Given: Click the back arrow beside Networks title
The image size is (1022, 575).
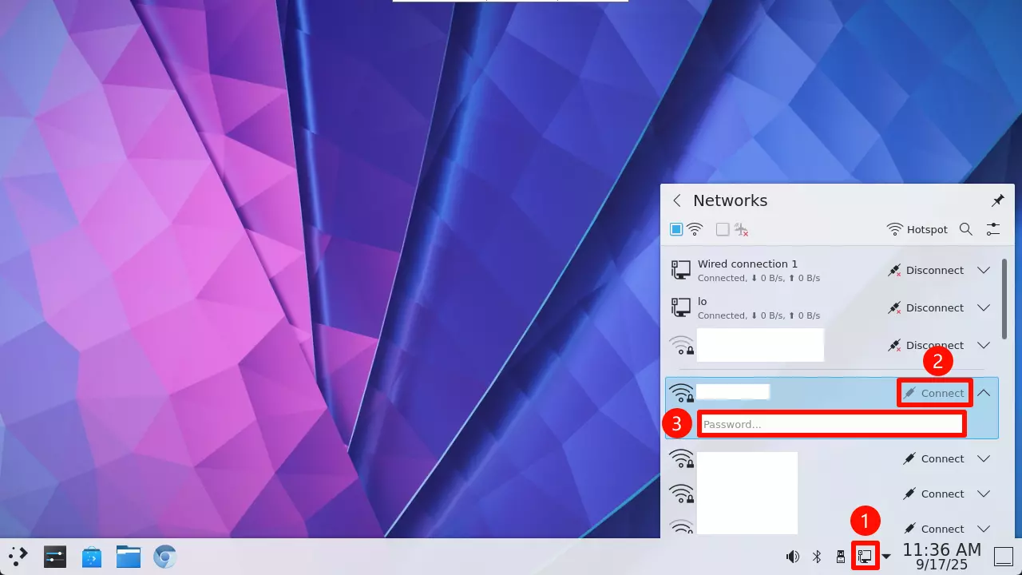Looking at the screenshot, I should [676, 200].
